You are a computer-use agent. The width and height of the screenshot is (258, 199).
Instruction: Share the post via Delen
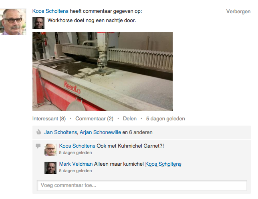(130, 119)
